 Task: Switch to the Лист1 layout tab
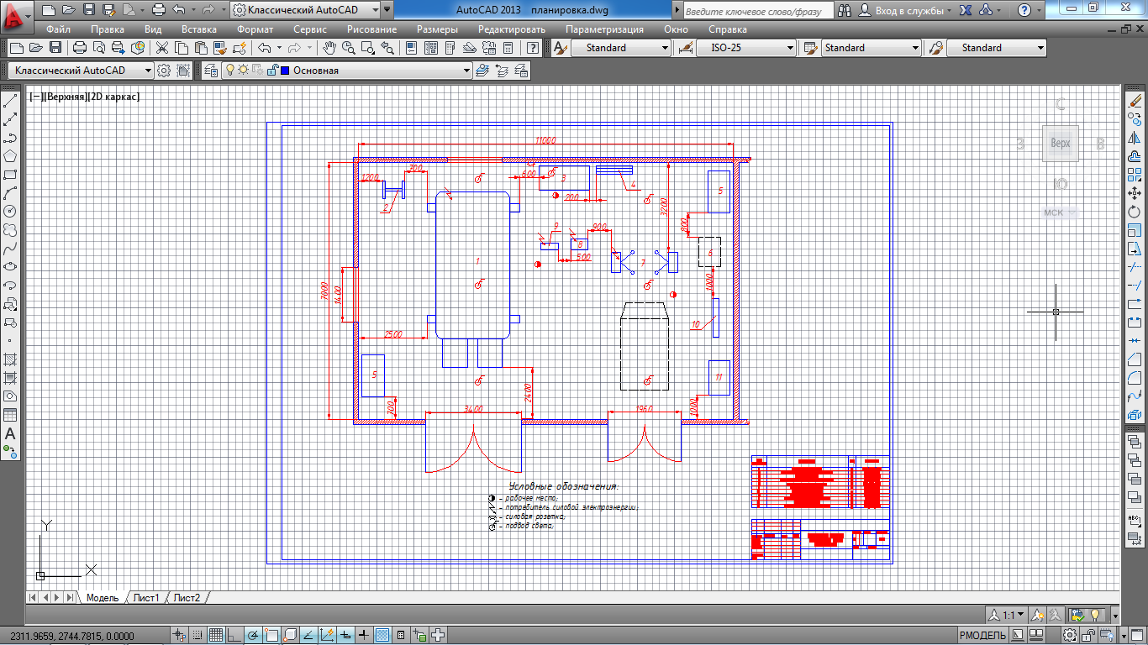pos(146,598)
